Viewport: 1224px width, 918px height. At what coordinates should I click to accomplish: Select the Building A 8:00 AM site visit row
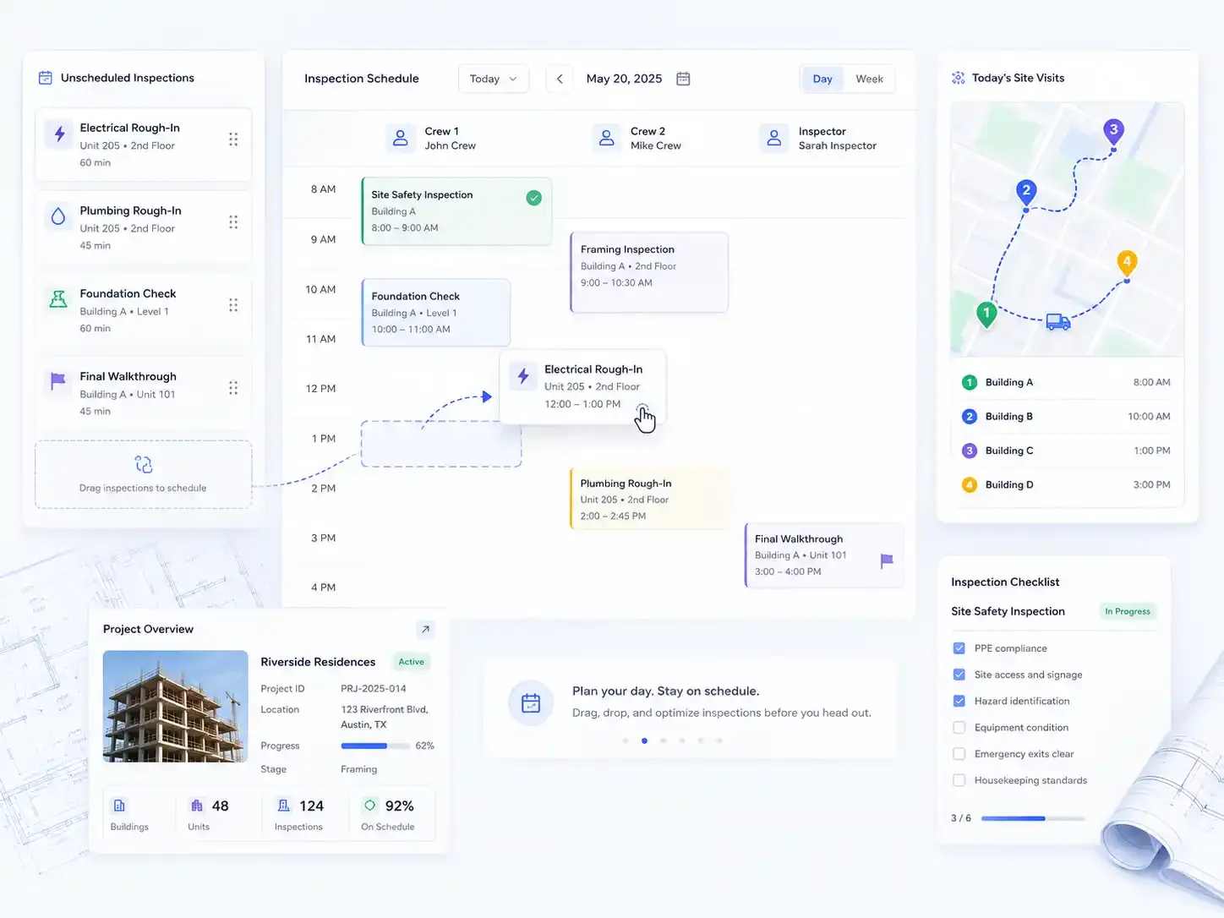tap(1067, 382)
